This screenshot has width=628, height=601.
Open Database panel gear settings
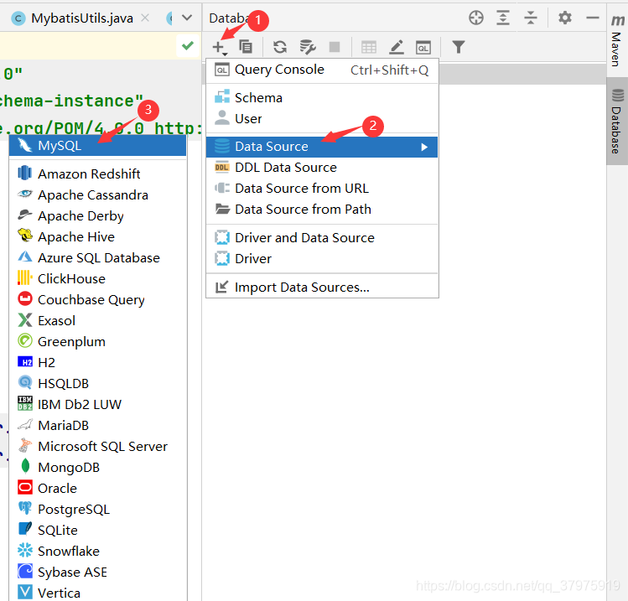tap(565, 18)
